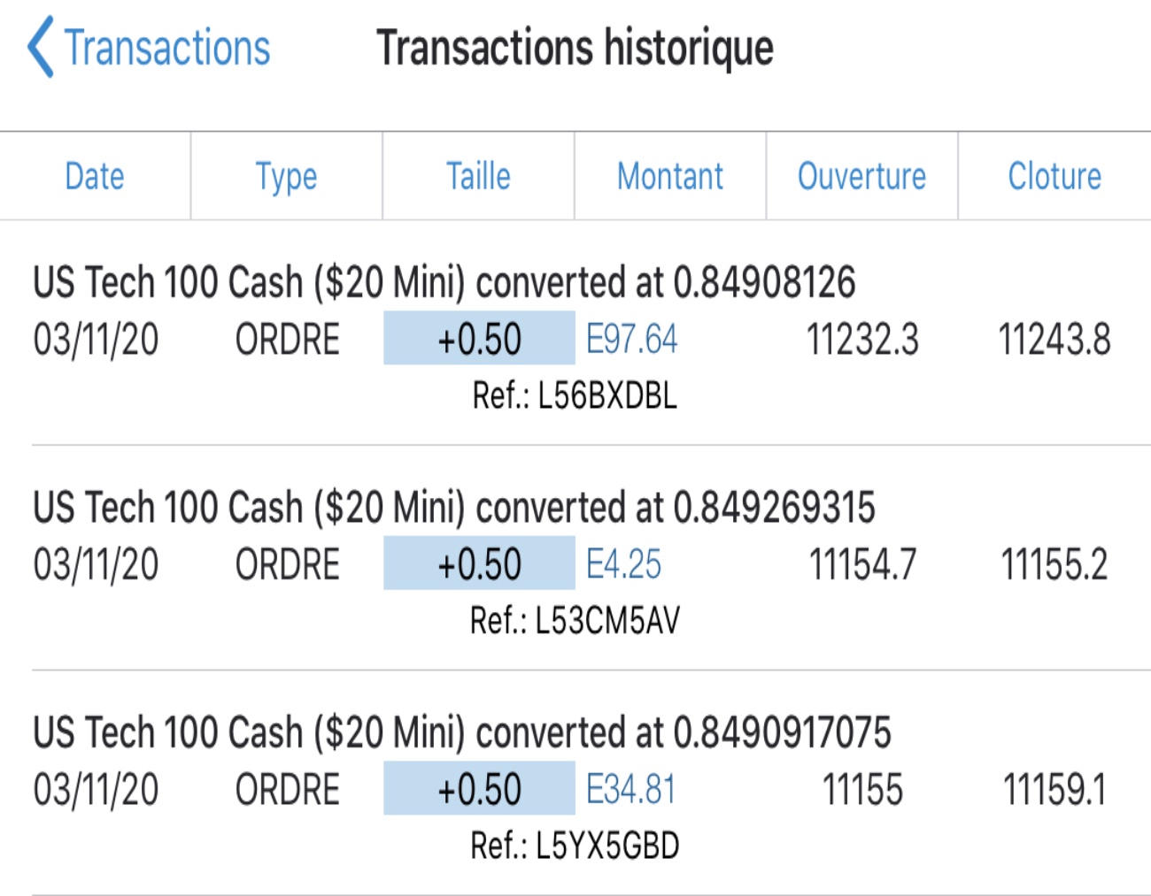Image resolution: width=1151 pixels, height=896 pixels.
Task: Open transaction converted at 0.84908126
Action: [444, 283]
